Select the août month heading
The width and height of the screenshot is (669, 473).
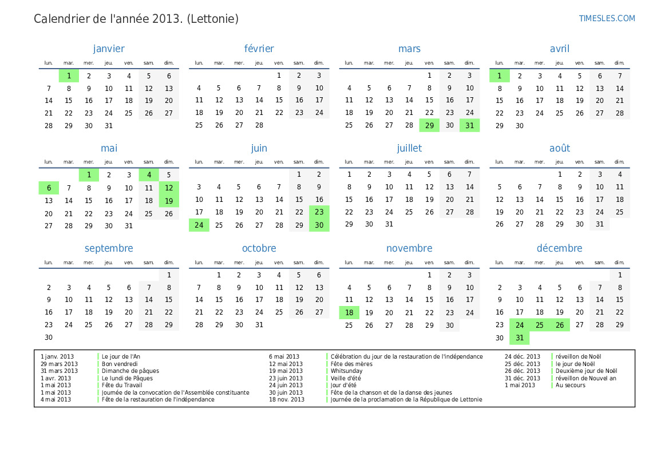pyautogui.click(x=559, y=149)
